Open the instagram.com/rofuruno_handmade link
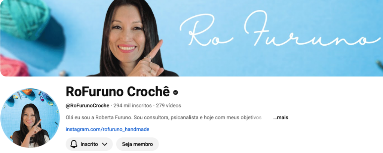383x153 pixels. (107, 129)
